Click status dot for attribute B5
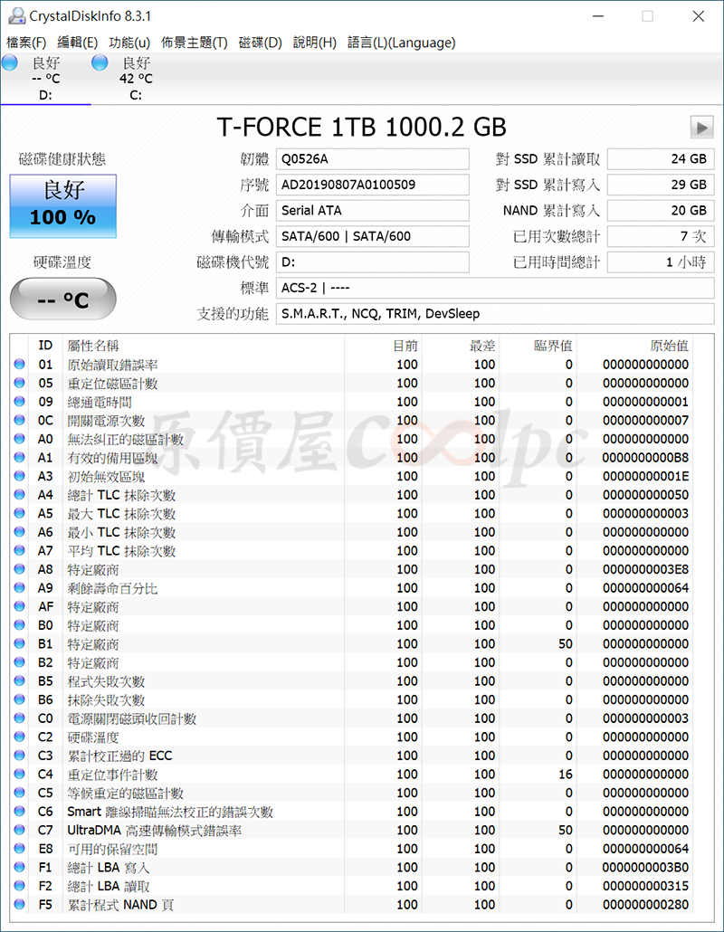The width and height of the screenshot is (724, 932). [20, 681]
